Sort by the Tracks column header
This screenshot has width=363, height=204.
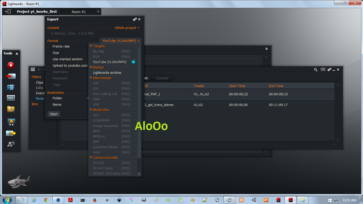[x=210, y=86]
